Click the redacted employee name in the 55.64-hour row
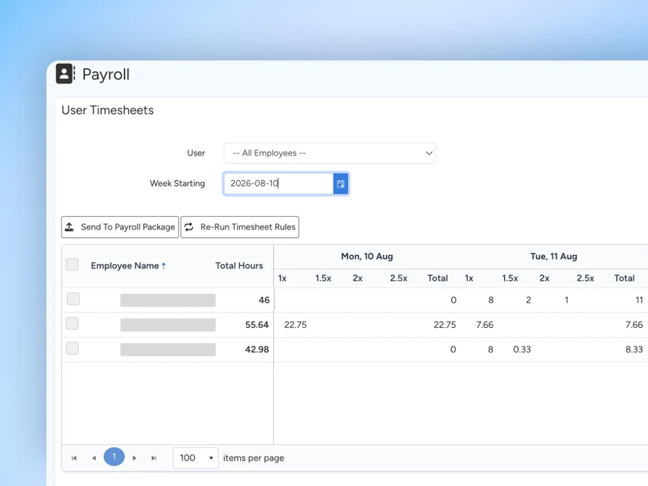This screenshot has width=648, height=486. click(168, 325)
